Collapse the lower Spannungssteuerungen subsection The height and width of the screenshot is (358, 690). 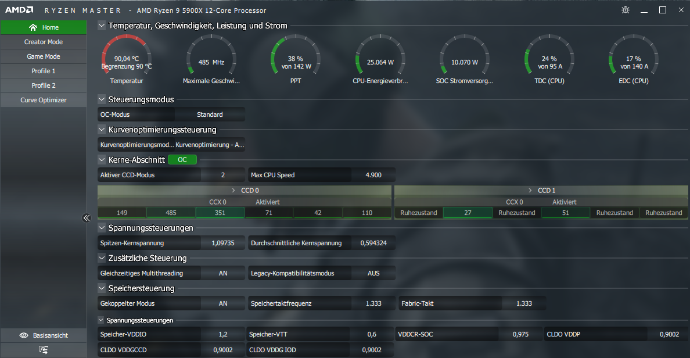(101, 320)
